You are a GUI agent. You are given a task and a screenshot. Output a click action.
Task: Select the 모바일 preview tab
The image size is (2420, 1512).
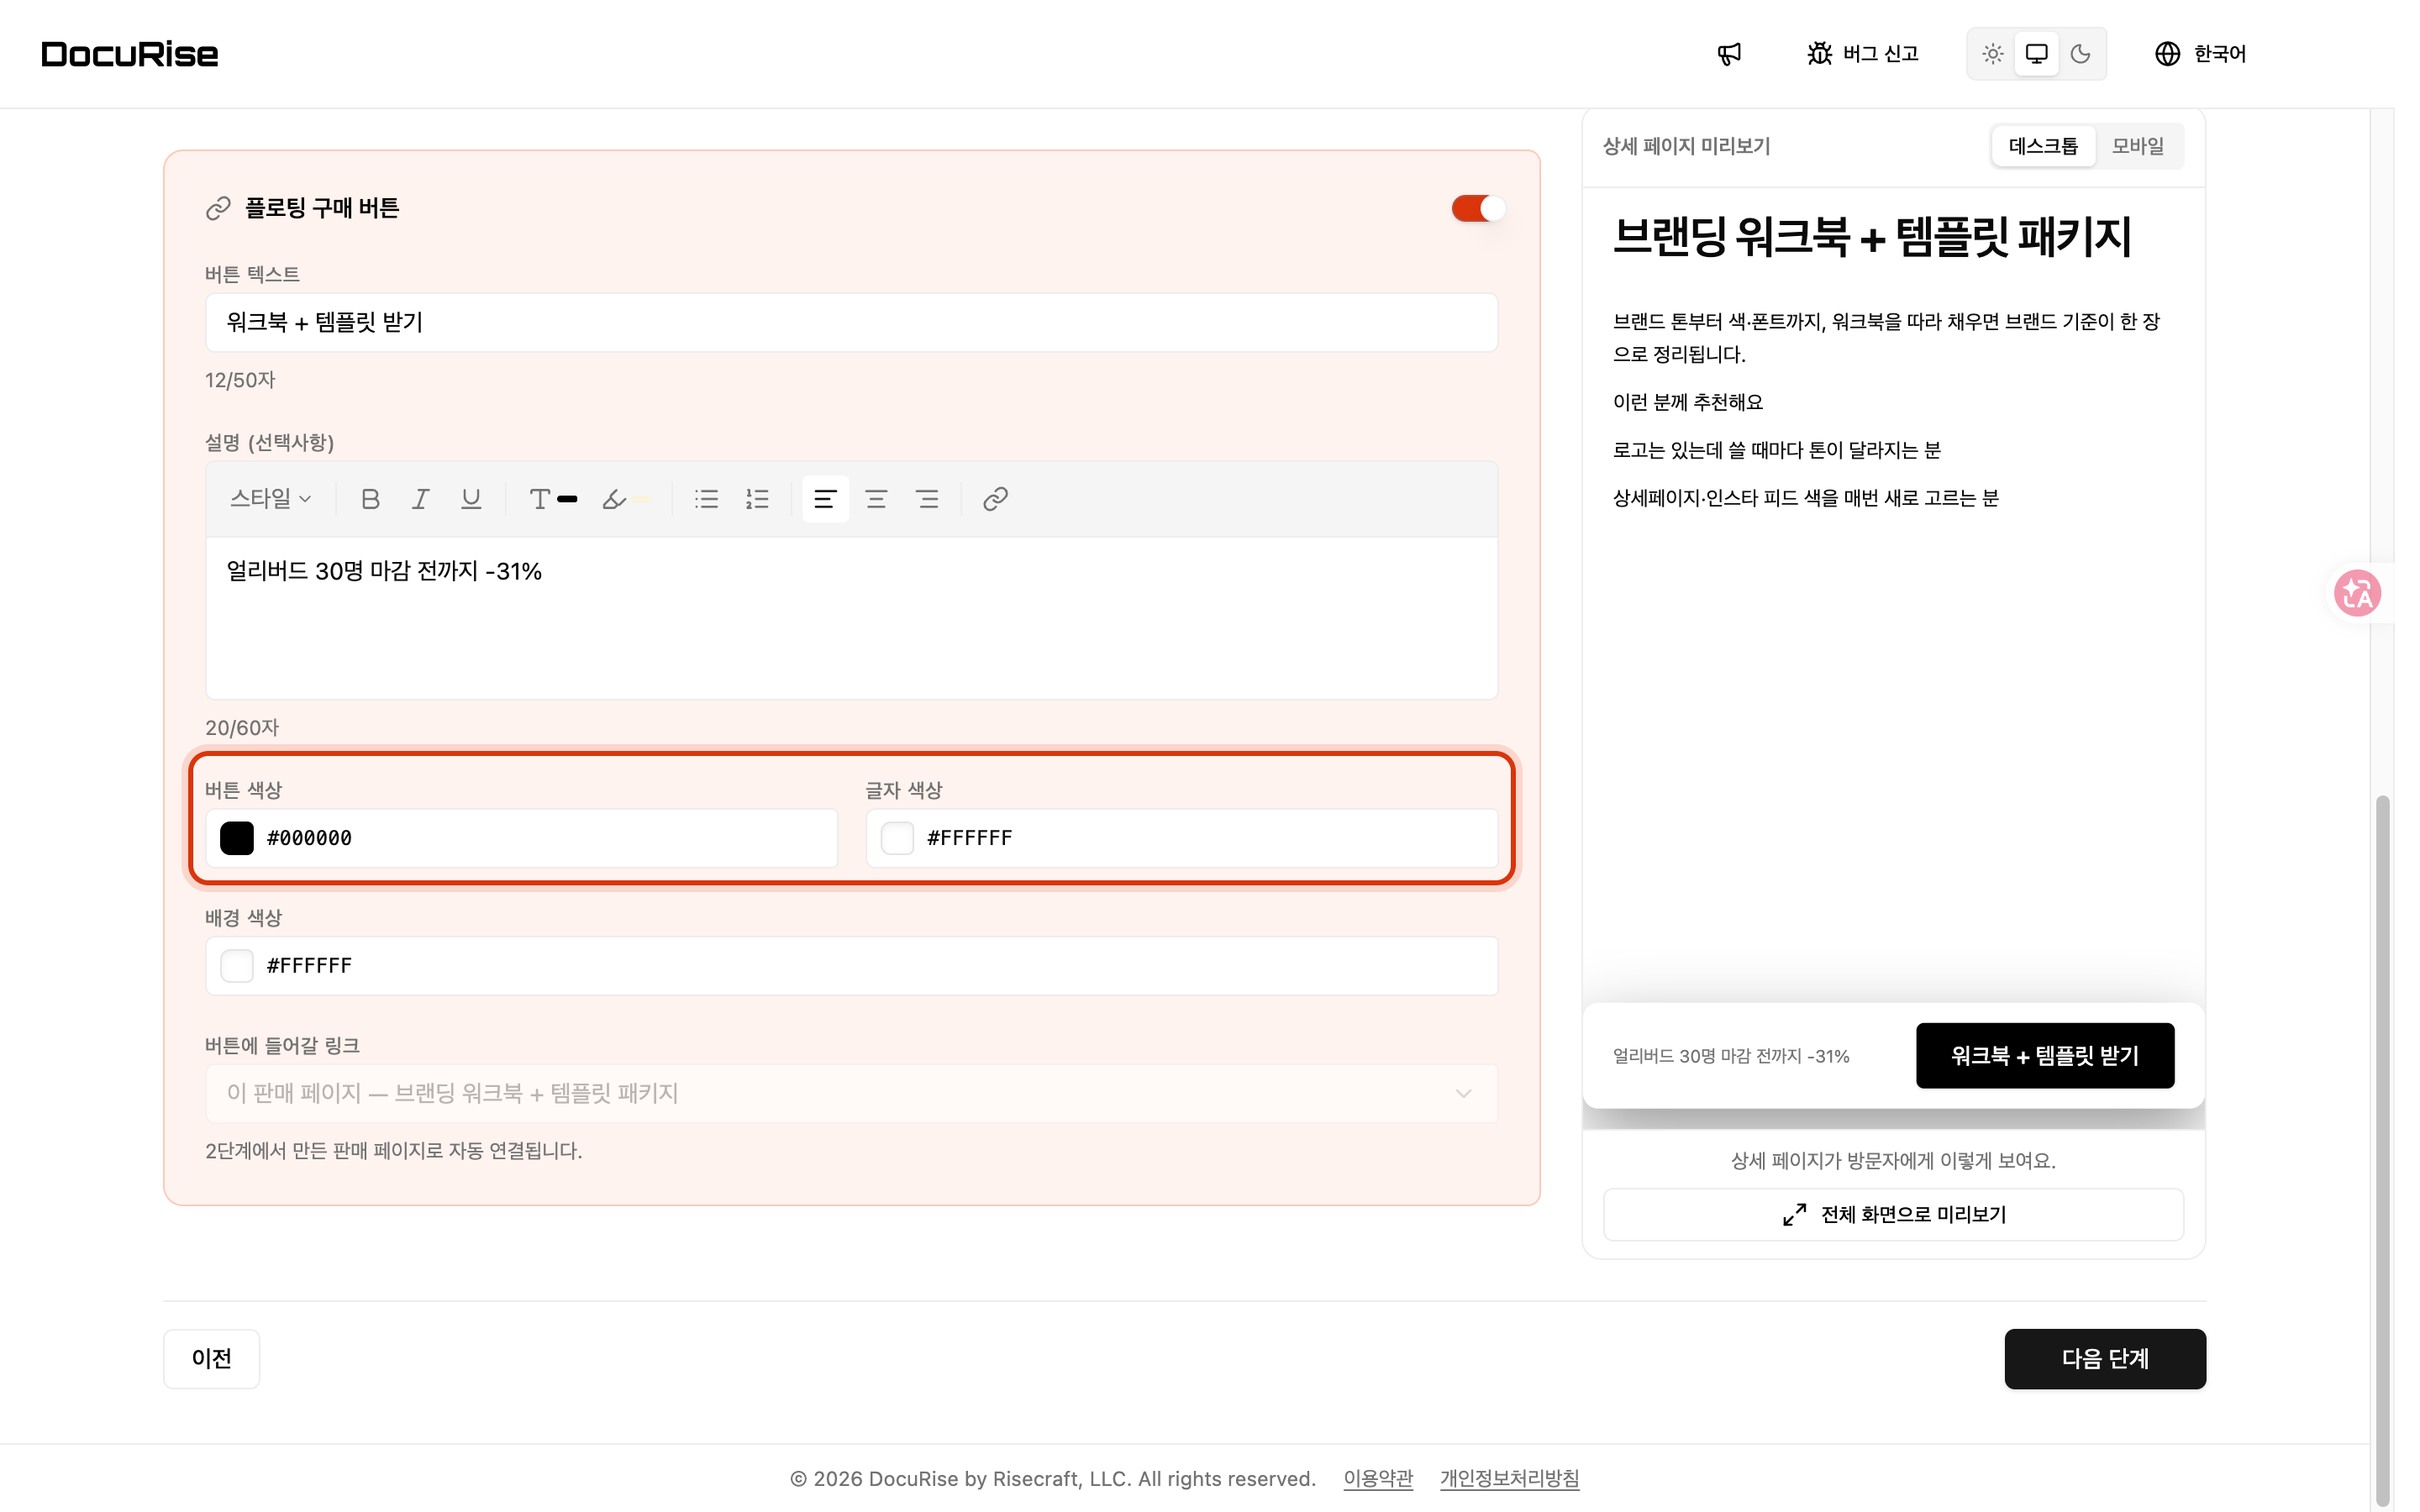click(2138, 146)
